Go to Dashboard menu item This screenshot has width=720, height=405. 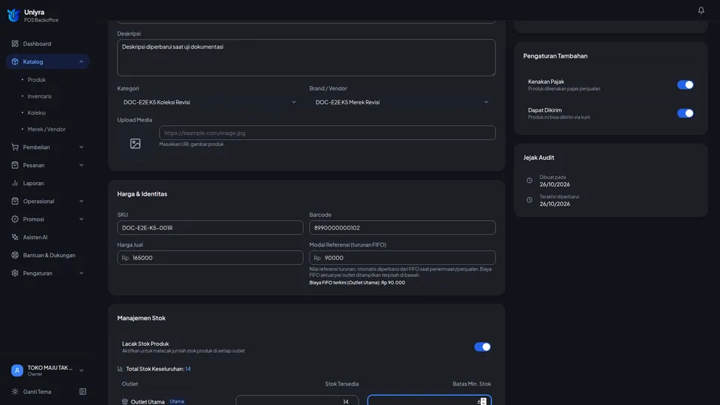(x=48, y=43)
